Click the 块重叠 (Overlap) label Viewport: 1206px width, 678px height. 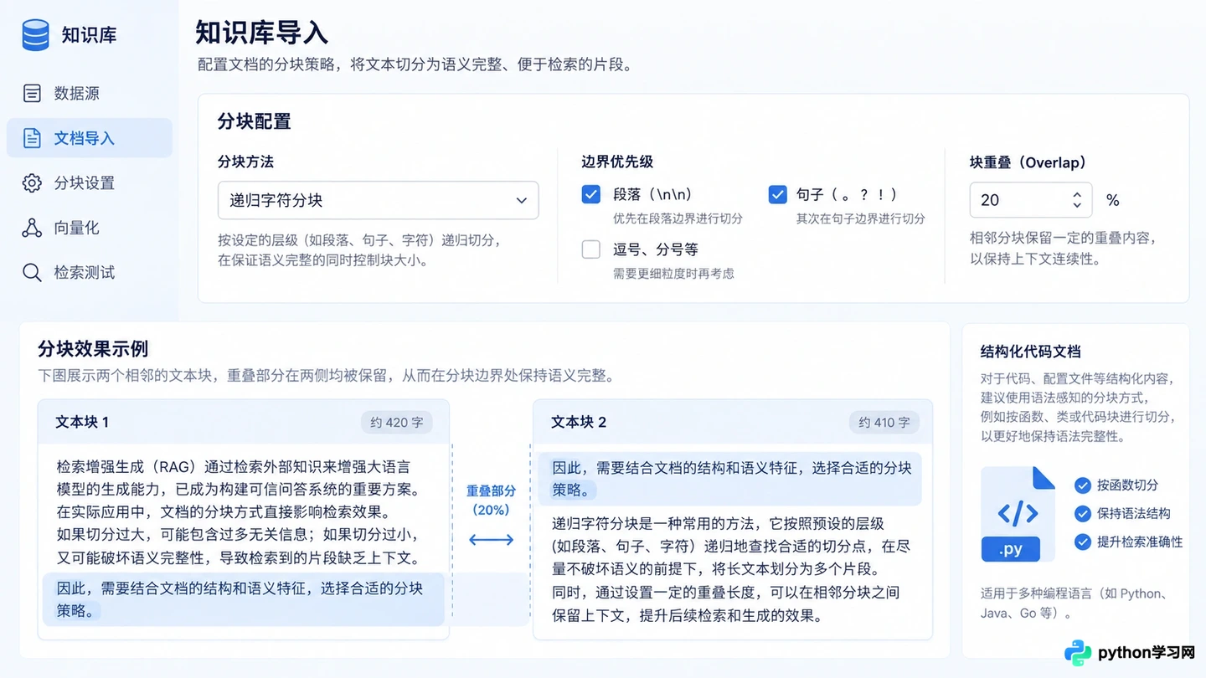1028,162
